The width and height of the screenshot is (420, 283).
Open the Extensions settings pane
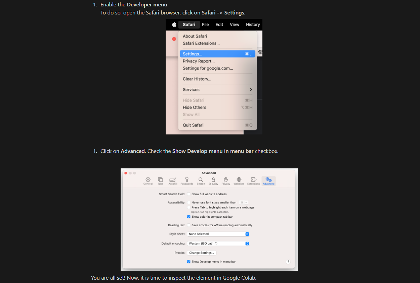(253, 181)
